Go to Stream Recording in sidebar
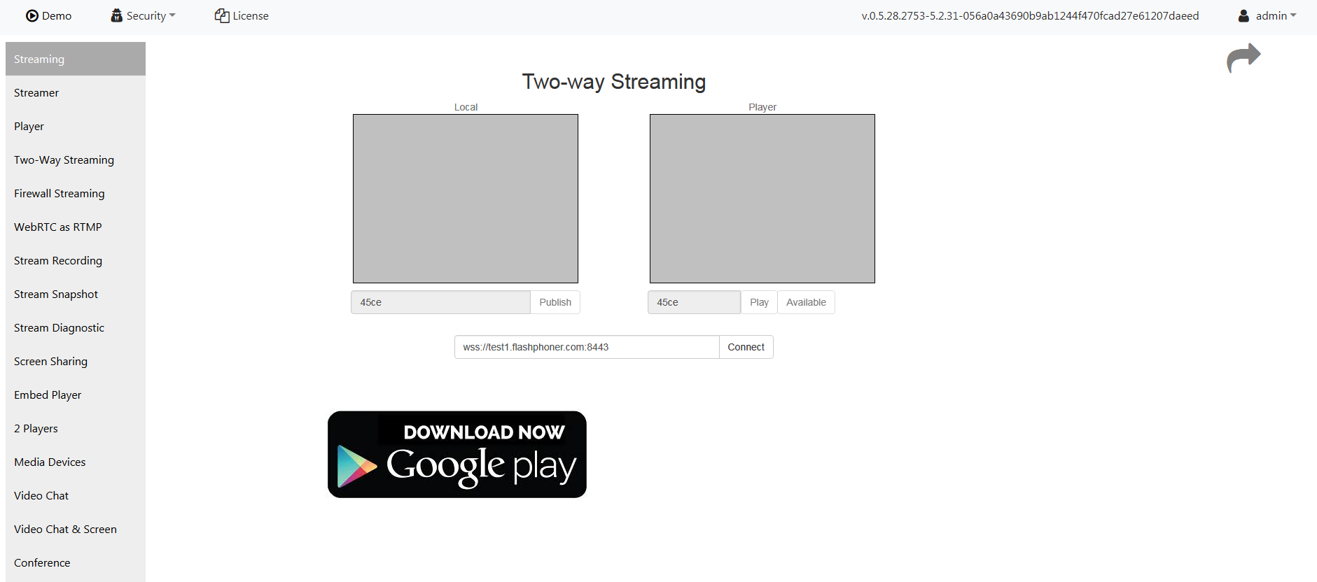This screenshot has height=582, width=1317. 58,261
